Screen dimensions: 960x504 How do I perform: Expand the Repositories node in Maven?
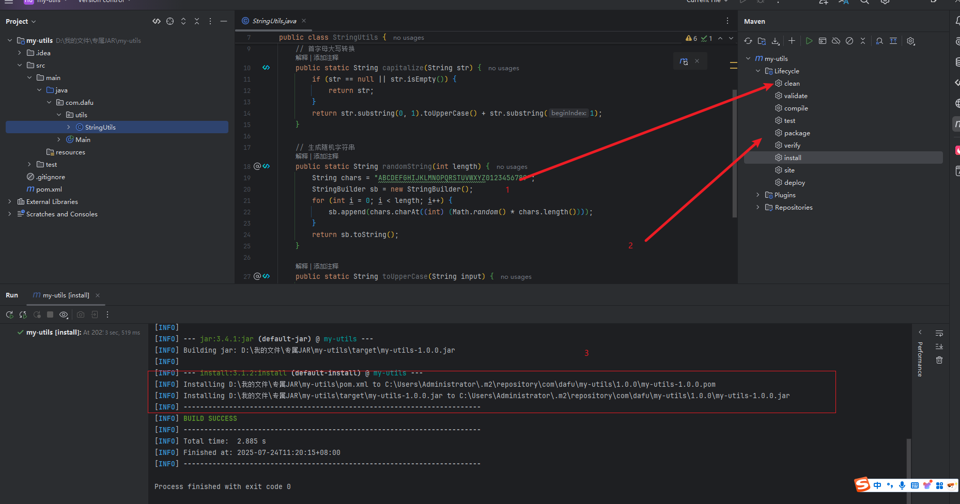pos(758,207)
